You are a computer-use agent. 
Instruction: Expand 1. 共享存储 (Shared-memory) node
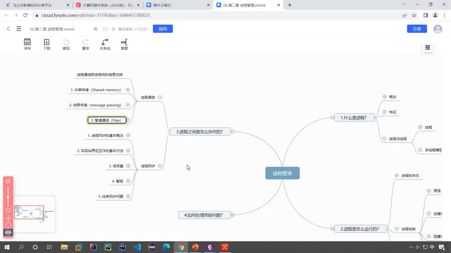point(128,90)
